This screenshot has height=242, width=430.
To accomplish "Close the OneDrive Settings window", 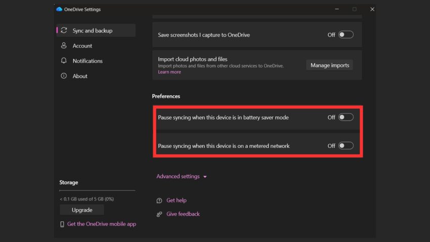I will tap(372, 9).
